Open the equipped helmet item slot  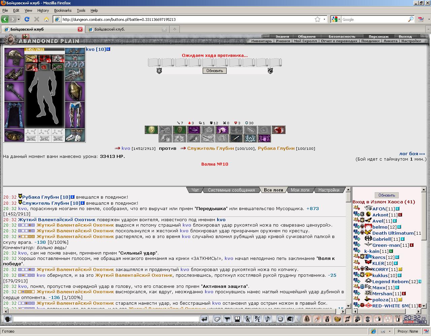pyautogui.click(x=14, y=58)
